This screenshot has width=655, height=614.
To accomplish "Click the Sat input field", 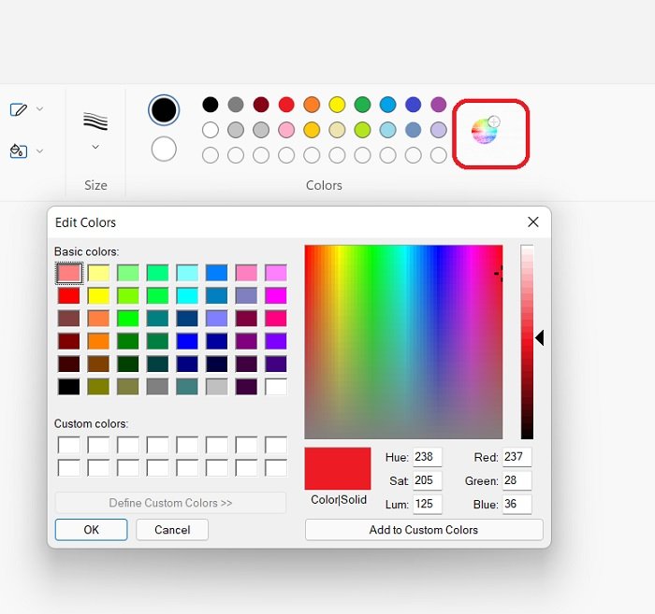I will tap(428, 480).
